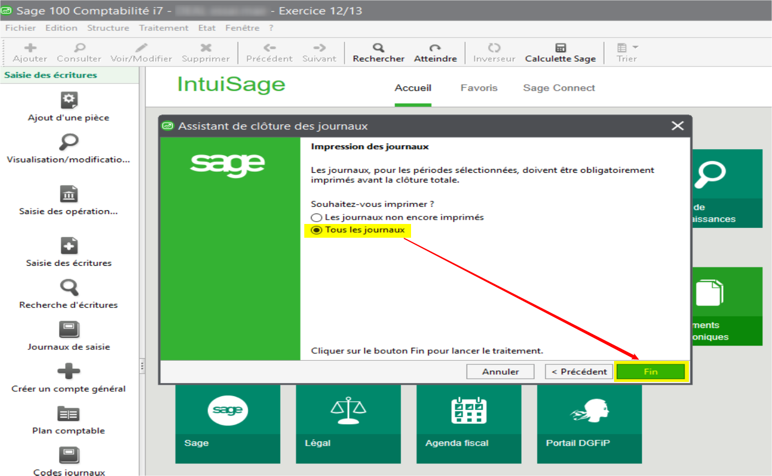The image size is (772, 476).
Task: Select 'Les journaux non encore imprimés' option
Action: coord(316,217)
